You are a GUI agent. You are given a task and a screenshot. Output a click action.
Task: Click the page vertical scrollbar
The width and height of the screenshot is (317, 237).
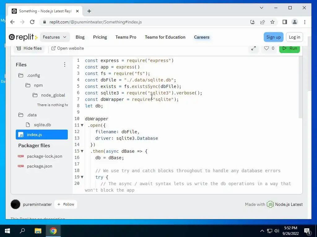[x=309, y=64]
